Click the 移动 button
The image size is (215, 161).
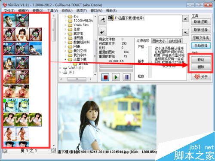(201, 60)
